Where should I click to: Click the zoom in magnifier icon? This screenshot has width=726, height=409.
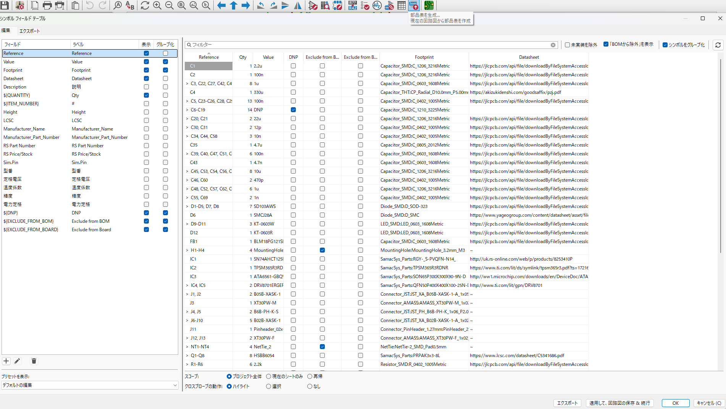pyautogui.click(x=157, y=5)
